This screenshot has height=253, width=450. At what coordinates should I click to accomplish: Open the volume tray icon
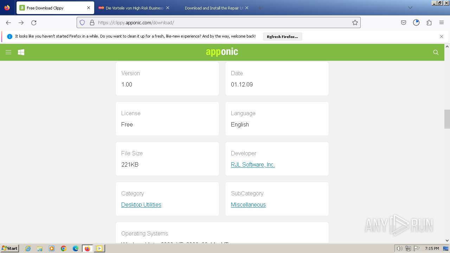point(399,248)
